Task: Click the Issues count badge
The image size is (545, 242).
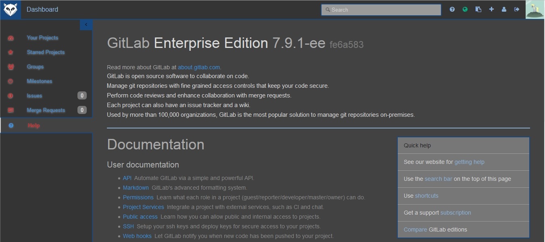Action: pyautogui.click(x=82, y=95)
